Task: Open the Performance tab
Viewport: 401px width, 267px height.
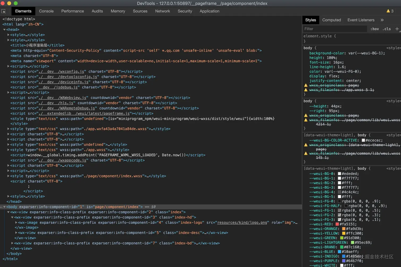Action: pyautogui.click(x=72, y=11)
